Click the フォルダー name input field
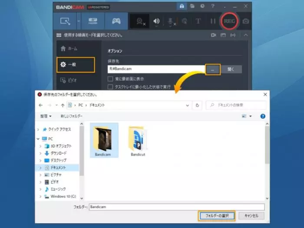Viewport: 304px width, 228px height. click(x=177, y=207)
